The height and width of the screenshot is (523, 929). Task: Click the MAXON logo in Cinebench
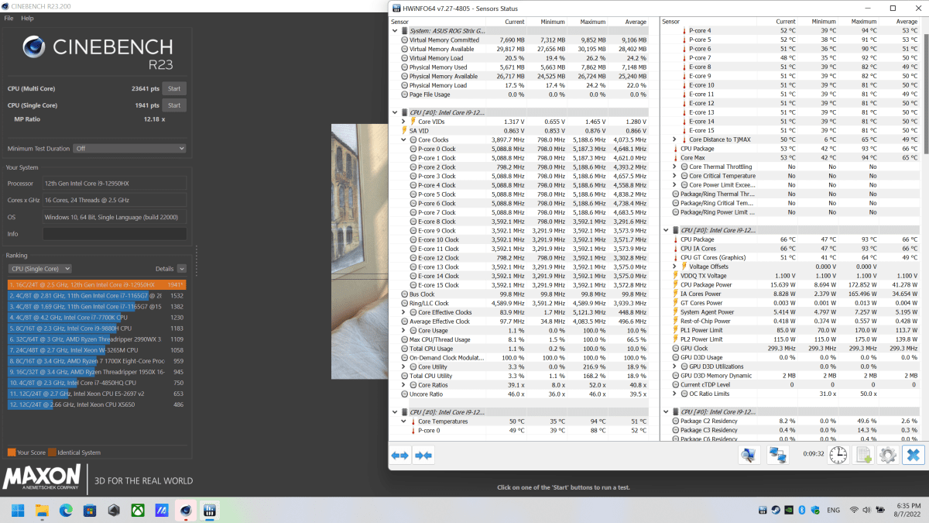[x=42, y=477]
